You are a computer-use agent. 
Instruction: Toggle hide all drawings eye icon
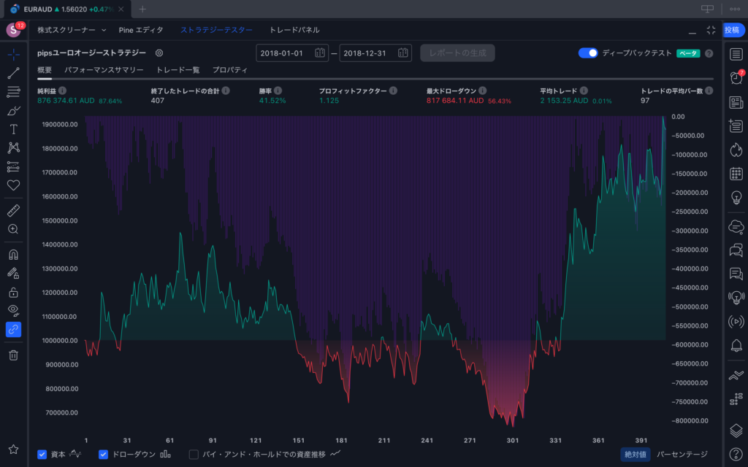(13, 311)
